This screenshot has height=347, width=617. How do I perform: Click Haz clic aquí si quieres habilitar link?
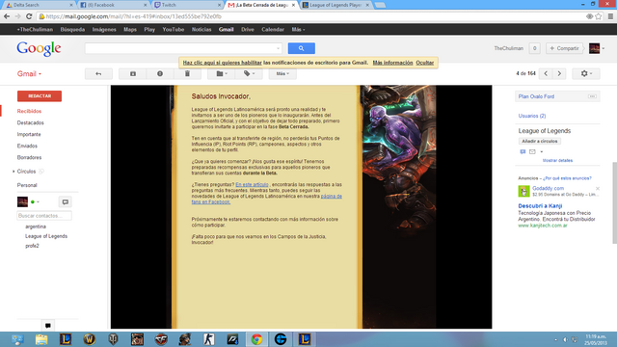(x=223, y=63)
